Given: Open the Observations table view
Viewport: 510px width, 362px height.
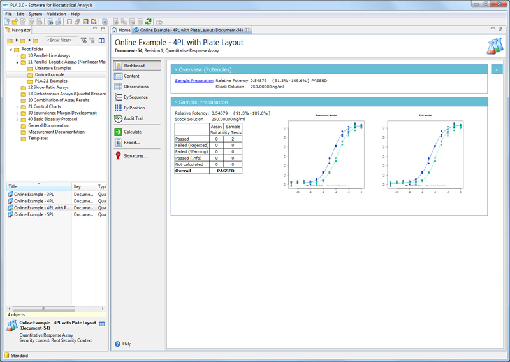Looking at the screenshot, I should [x=131, y=87].
